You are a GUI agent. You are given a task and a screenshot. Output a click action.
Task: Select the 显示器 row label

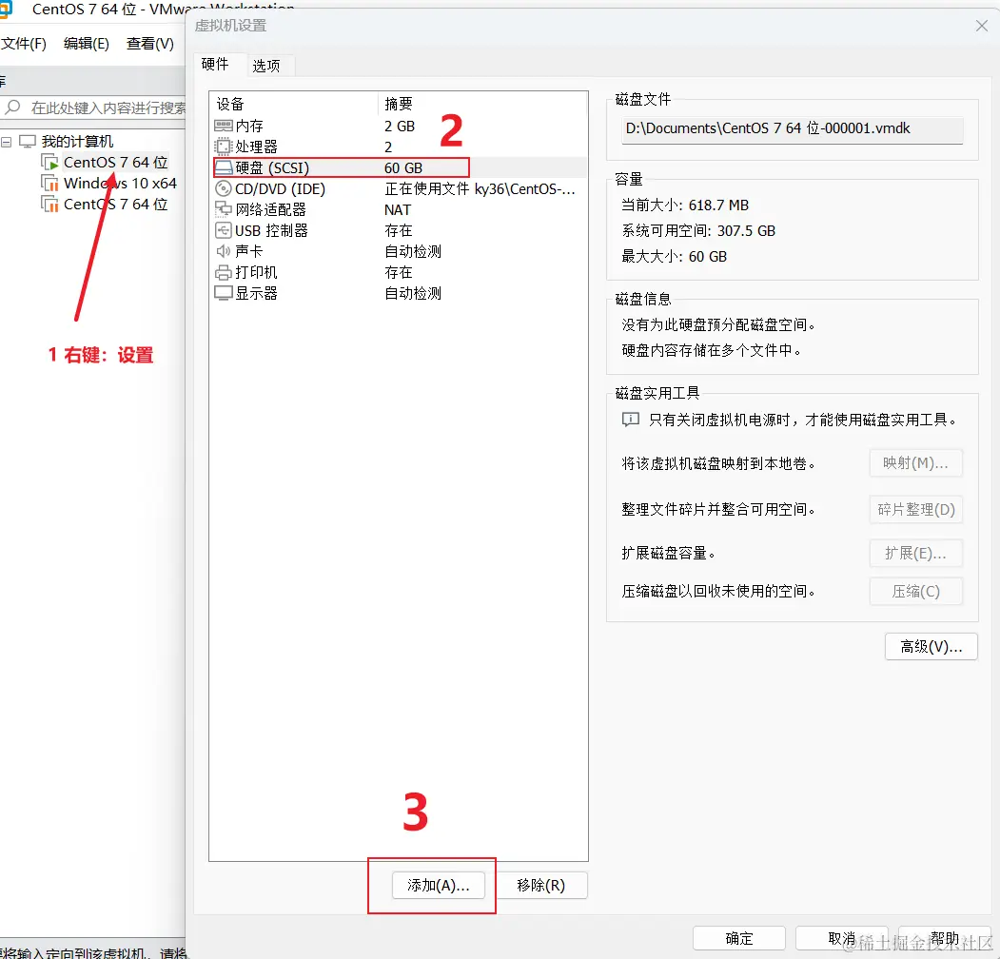(x=256, y=293)
